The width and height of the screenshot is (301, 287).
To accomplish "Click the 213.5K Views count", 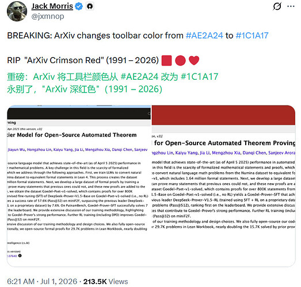I will (x=105, y=281).
